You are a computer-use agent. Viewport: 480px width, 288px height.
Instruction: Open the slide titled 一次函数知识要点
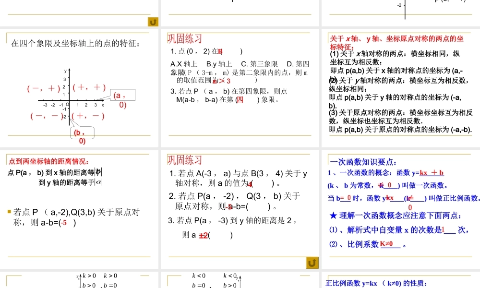(401, 209)
